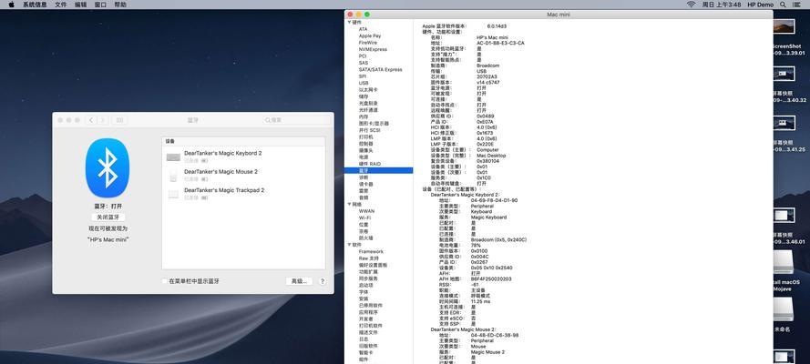Select Wi-Fi in network sidebar
The width and height of the screenshot is (810, 364).
pyautogui.click(x=364, y=218)
